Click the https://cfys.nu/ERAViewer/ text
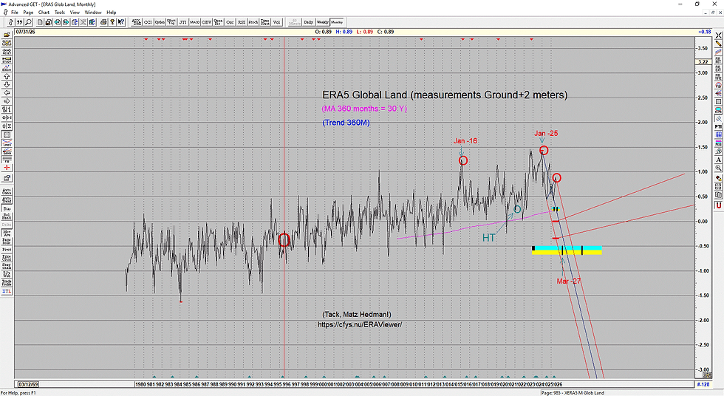 click(x=360, y=324)
